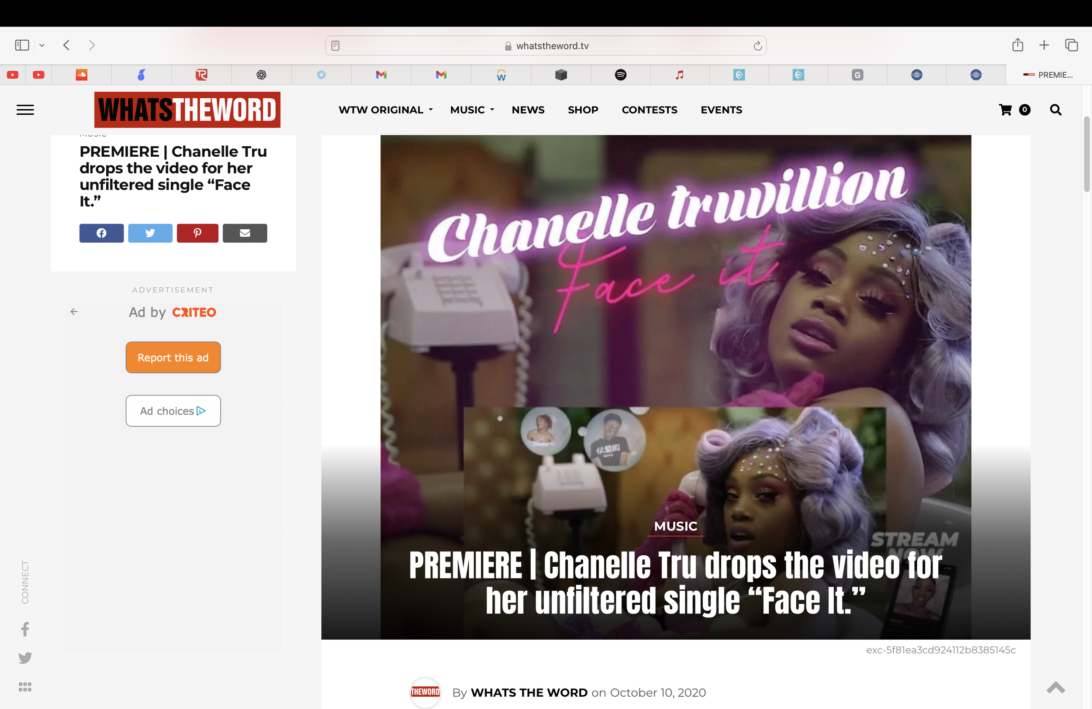The width and height of the screenshot is (1092, 709).
Task: Click the page vertical scrollbar
Action: (1086, 154)
